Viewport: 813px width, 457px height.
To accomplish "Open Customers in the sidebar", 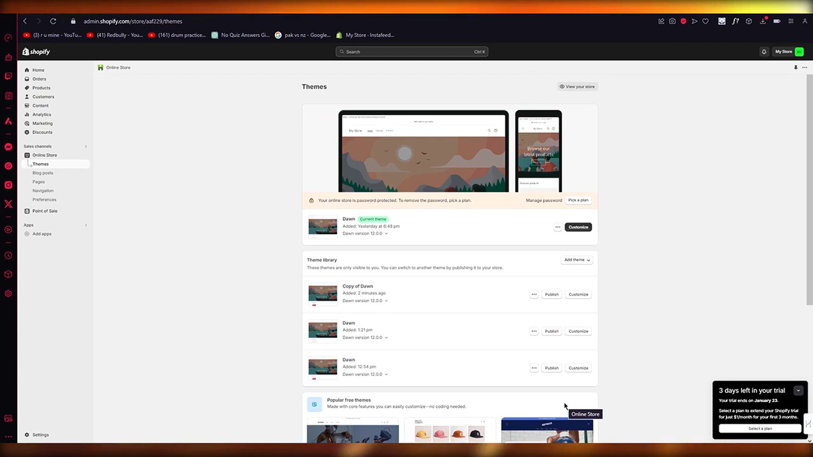I will (43, 97).
